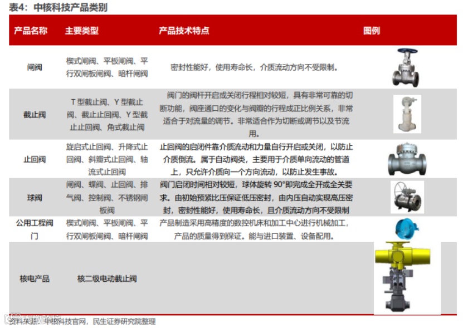Click the 公用工程阀门 row types cell

107,229
